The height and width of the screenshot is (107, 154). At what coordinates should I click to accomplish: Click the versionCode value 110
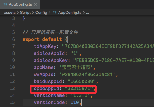[x=75, y=102]
